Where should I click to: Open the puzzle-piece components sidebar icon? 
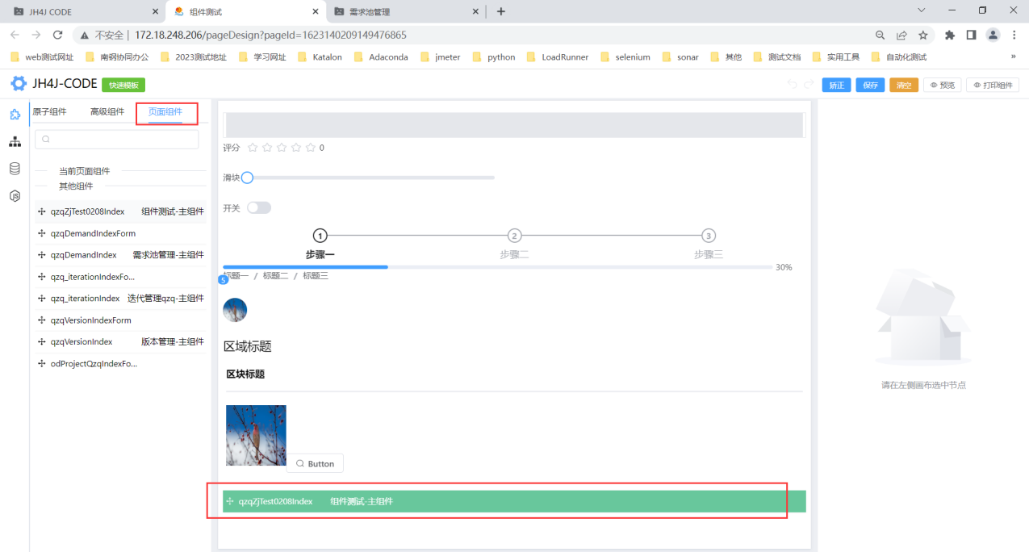[15, 115]
